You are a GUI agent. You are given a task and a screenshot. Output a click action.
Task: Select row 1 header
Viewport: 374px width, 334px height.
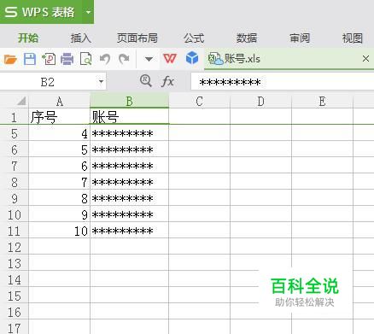pyautogui.click(x=15, y=116)
